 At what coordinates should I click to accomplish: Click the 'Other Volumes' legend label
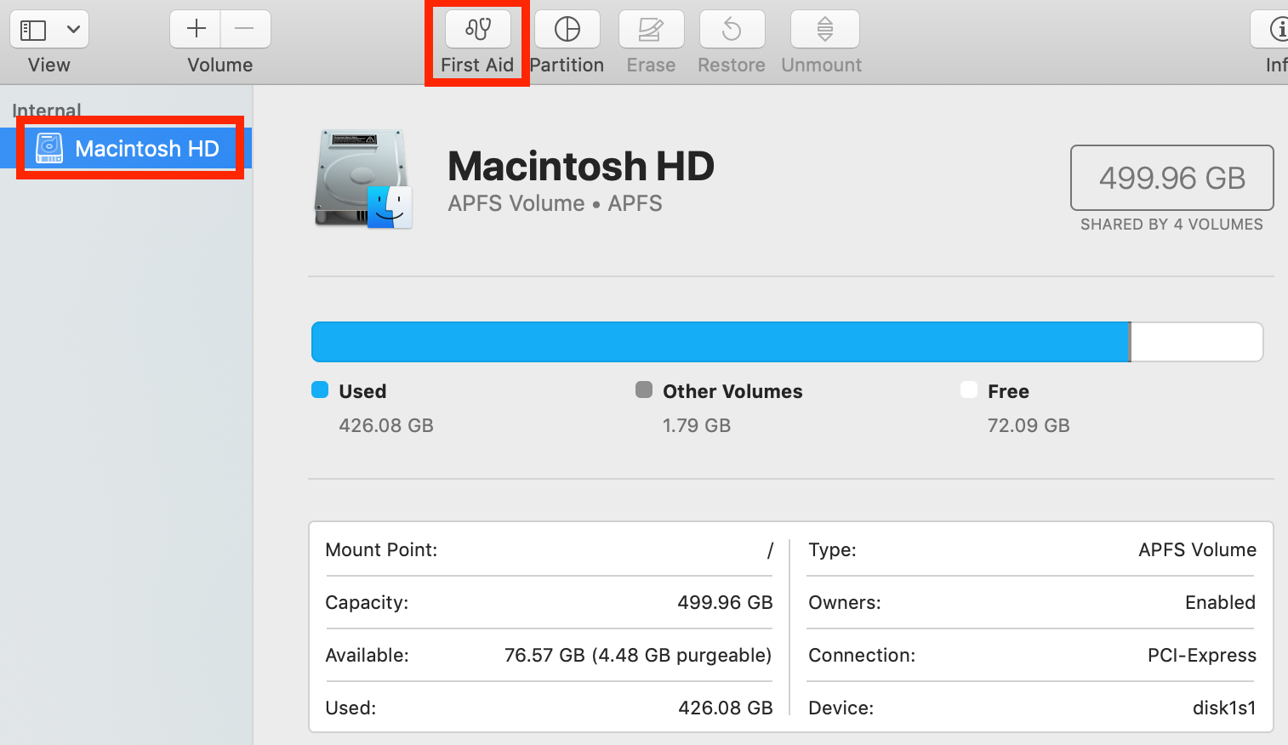(x=732, y=391)
